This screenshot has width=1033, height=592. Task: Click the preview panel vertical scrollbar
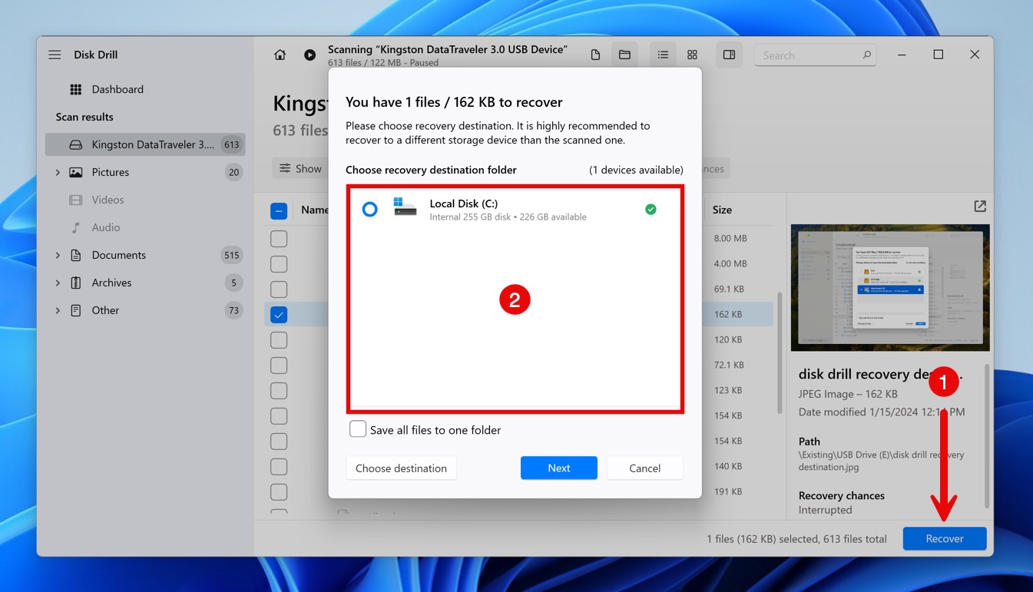988,436
